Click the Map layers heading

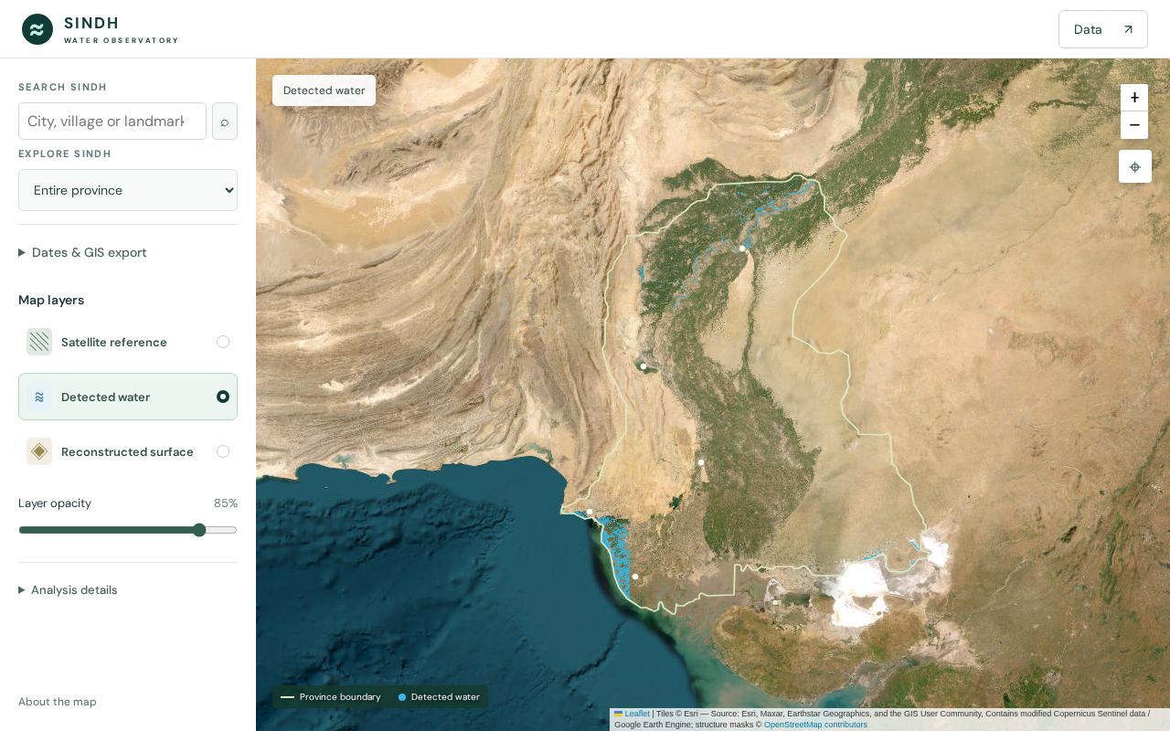point(51,300)
